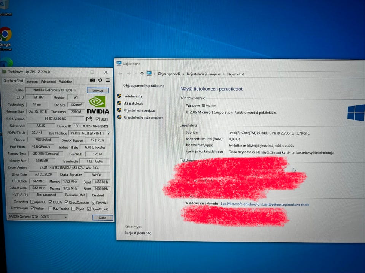Click the BIOS export share icon
365x273 pixels.
coord(89,119)
